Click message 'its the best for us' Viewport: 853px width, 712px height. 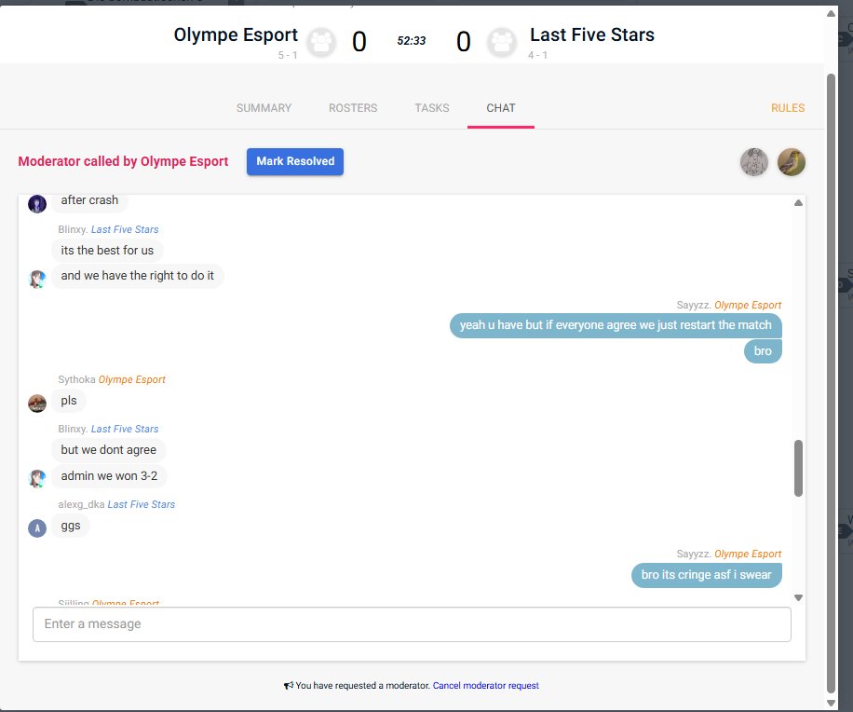(x=107, y=251)
